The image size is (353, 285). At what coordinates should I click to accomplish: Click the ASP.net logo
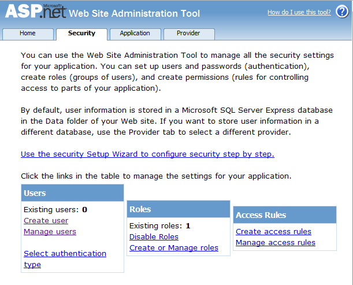pyautogui.click(x=35, y=12)
